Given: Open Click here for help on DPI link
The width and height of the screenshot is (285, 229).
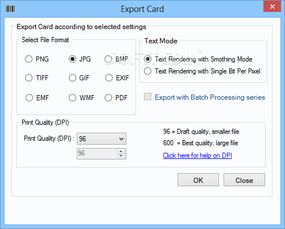Looking at the screenshot, I should coord(197,156).
